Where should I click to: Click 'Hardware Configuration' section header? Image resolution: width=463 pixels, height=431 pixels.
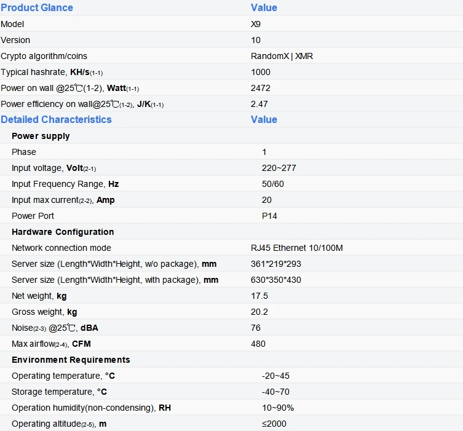click(63, 232)
